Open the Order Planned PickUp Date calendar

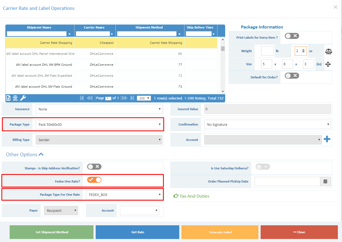(x=326, y=181)
